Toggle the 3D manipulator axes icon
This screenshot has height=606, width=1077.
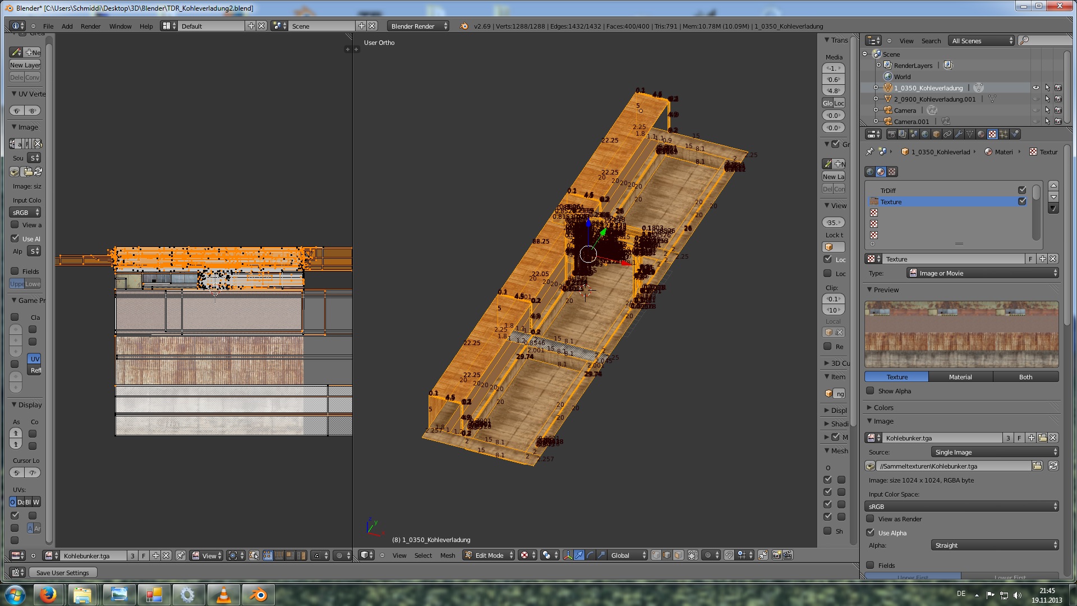(x=568, y=555)
